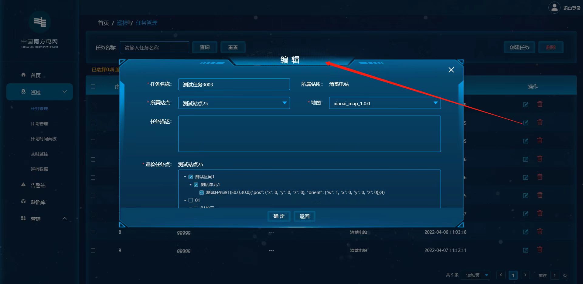This screenshot has height=284, width=583.
Task: Click the 重置 reset button
Action: tap(233, 47)
